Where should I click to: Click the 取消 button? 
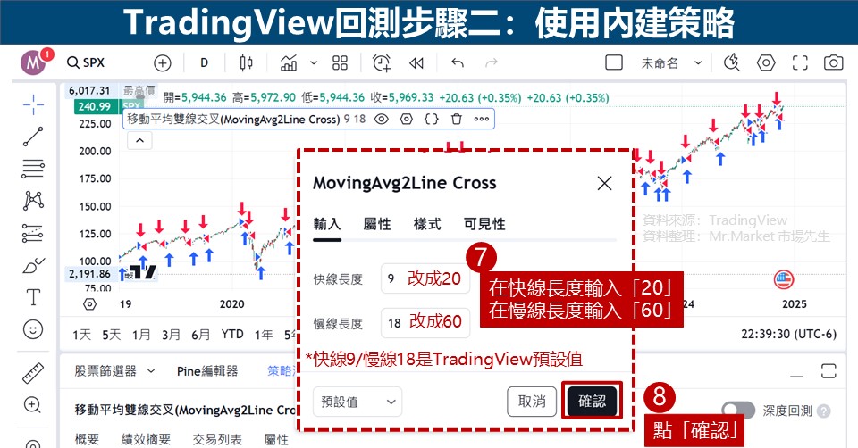click(532, 402)
